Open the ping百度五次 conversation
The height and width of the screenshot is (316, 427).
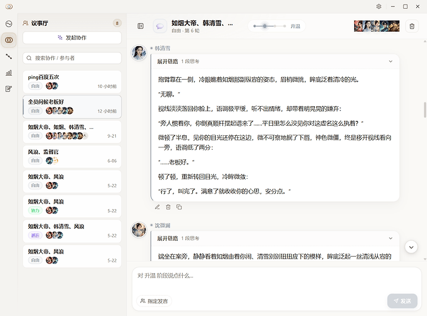click(x=72, y=82)
